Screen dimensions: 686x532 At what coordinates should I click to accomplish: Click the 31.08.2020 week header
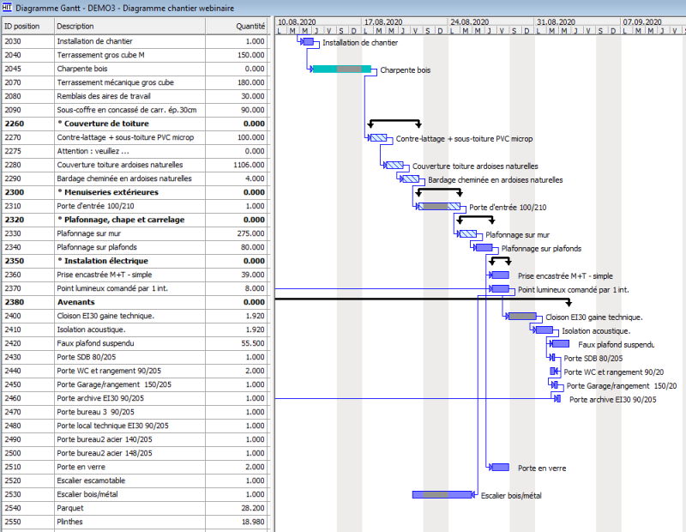556,21
